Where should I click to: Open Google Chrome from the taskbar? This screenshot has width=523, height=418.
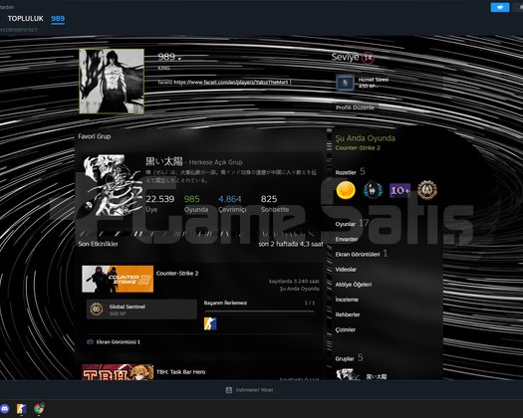pos(39,408)
